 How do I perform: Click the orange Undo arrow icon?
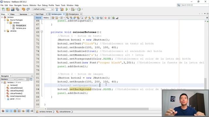coord(24,9)
